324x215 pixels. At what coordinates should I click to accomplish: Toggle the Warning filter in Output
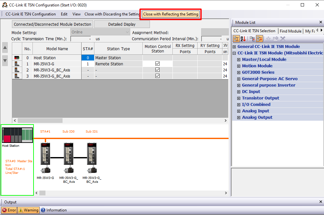click(x=28, y=210)
